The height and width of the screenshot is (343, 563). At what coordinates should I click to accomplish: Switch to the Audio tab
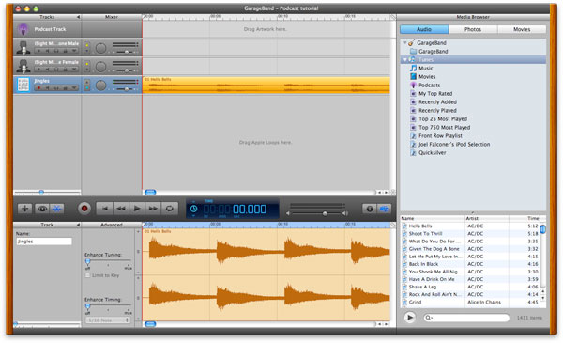(x=424, y=29)
